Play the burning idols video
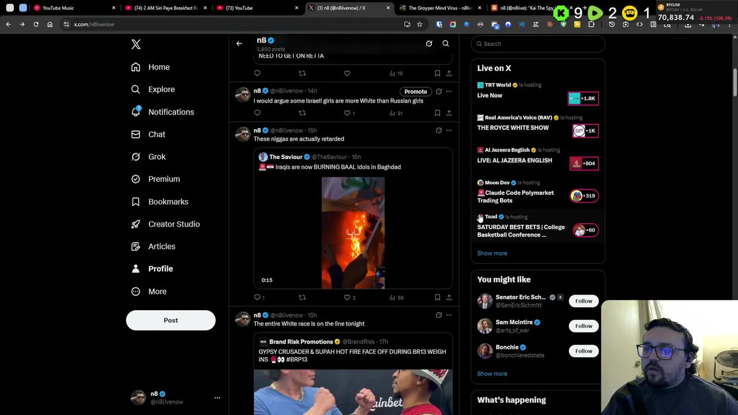 (353, 233)
